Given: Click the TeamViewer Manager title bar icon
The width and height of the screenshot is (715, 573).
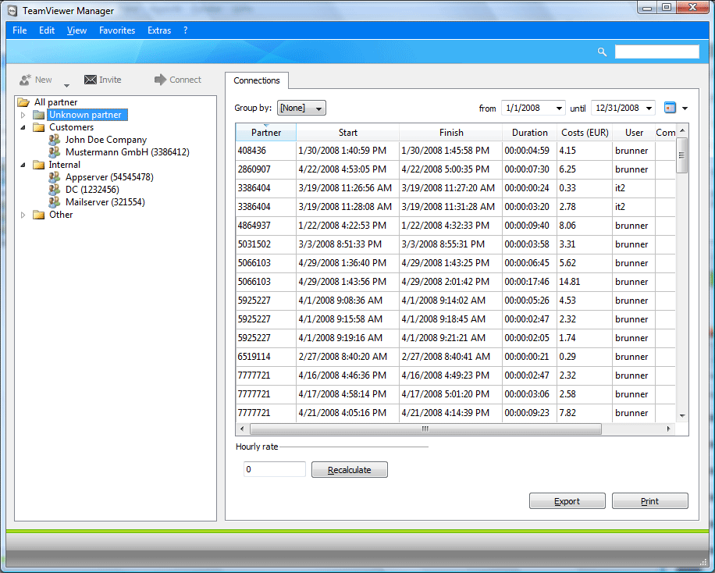Looking at the screenshot, I should 12,10.
